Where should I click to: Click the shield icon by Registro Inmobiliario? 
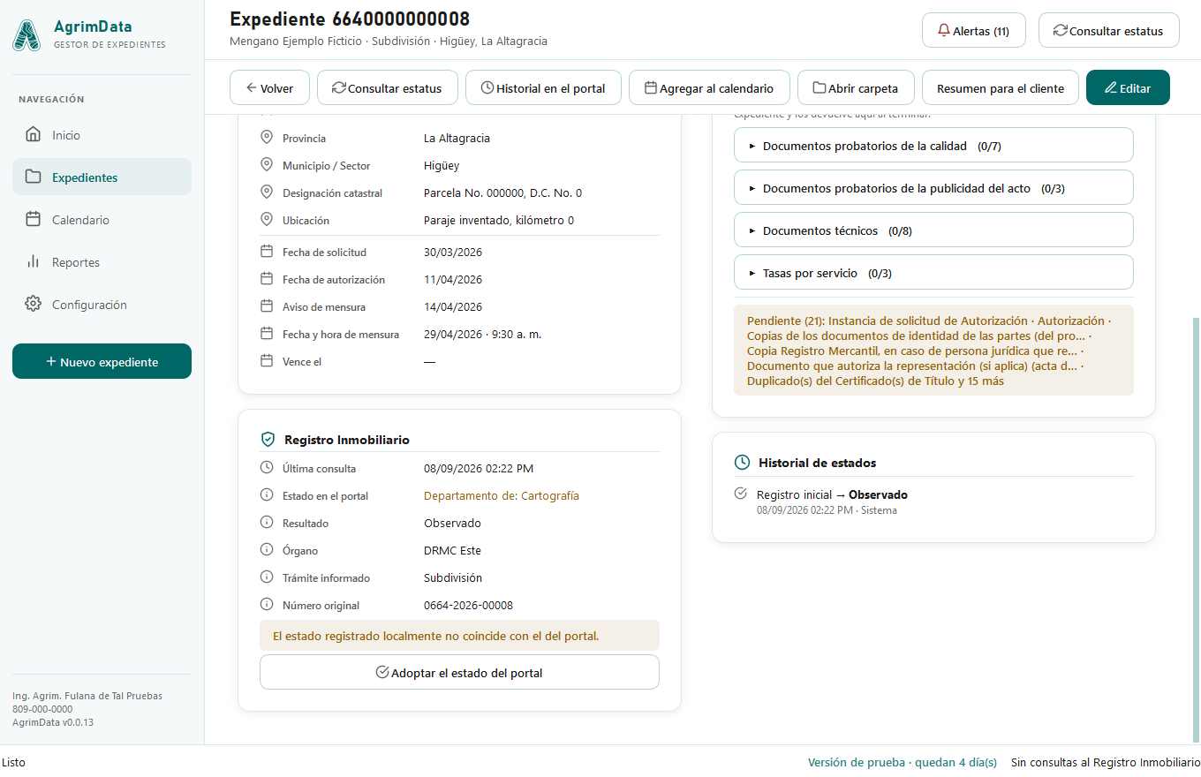(268, 440)
